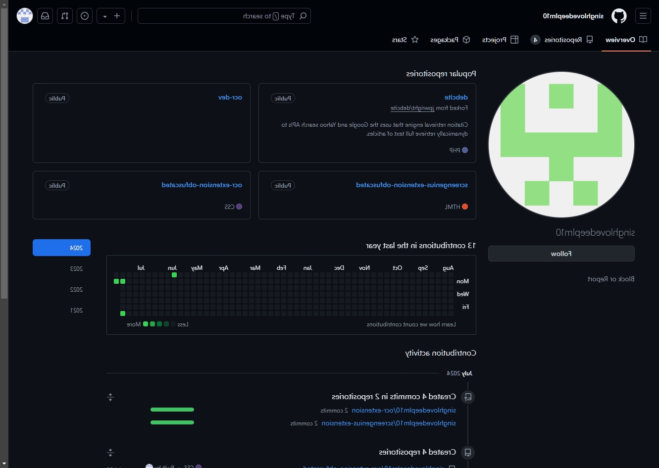
Task: Click the star icon beside Stars tab
Action: 415,40
